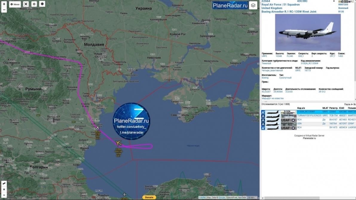The image size is (356, 200).
Task: Select the highlighted 51SQN RC135W row
Action: (x=308, y=112)
